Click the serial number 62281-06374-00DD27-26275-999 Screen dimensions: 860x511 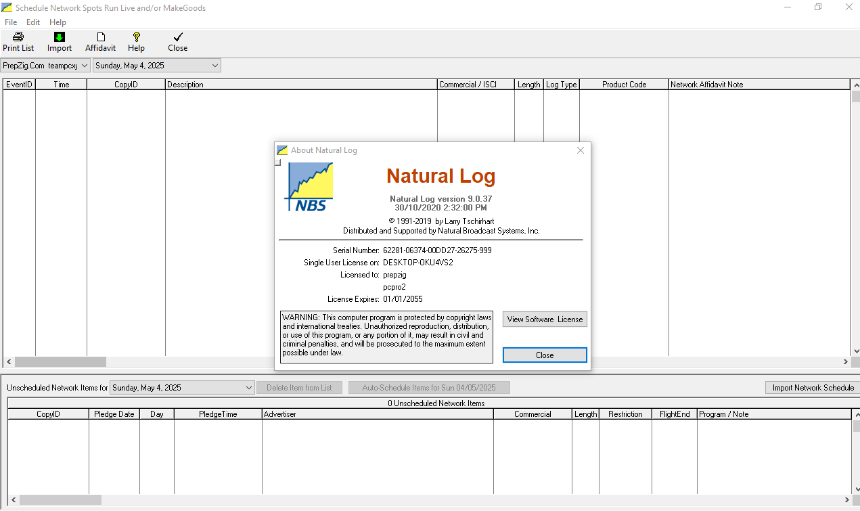click(437, 250)
